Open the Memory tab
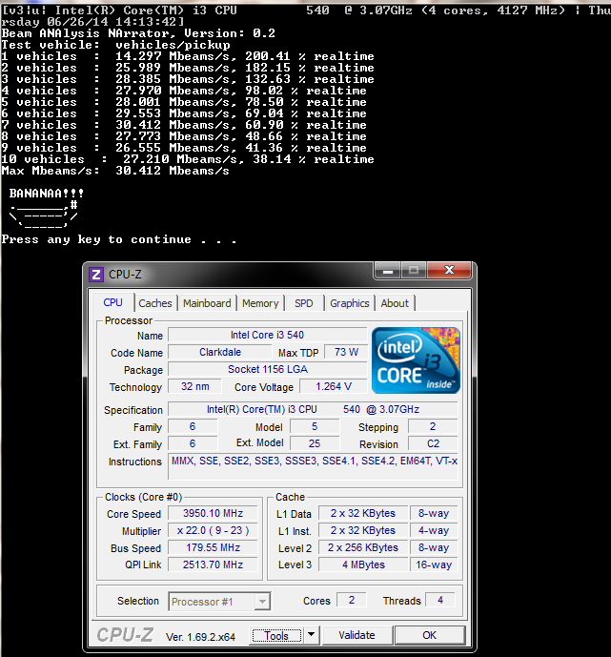Image resolution: width=611 pixels, height=657 pixels. coord(260,303)
